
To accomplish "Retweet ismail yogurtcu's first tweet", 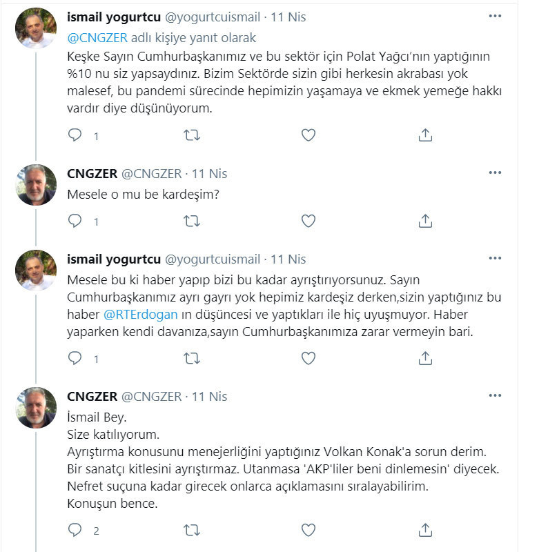I will click(x=191, y=136).
